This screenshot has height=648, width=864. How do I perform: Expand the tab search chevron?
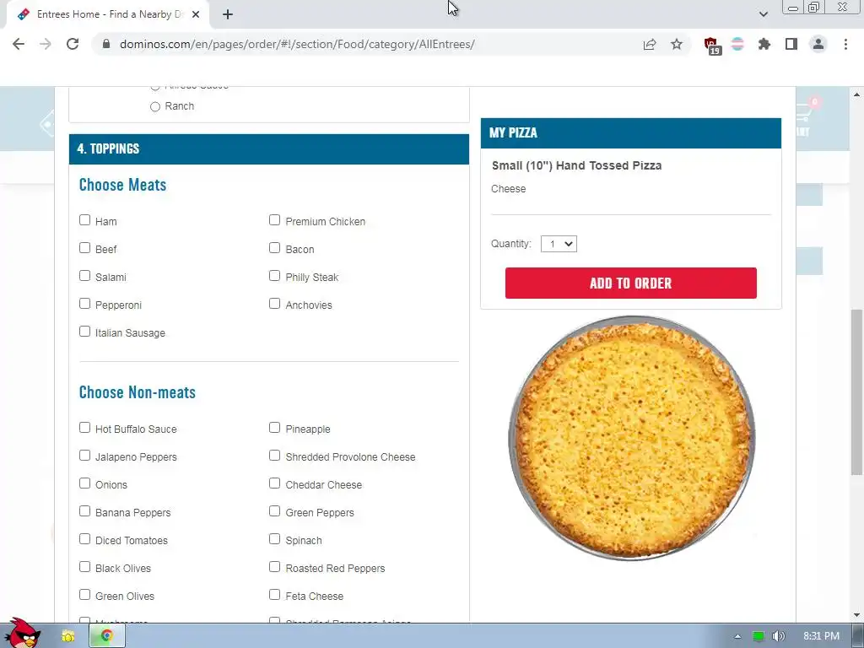point(763,14)
